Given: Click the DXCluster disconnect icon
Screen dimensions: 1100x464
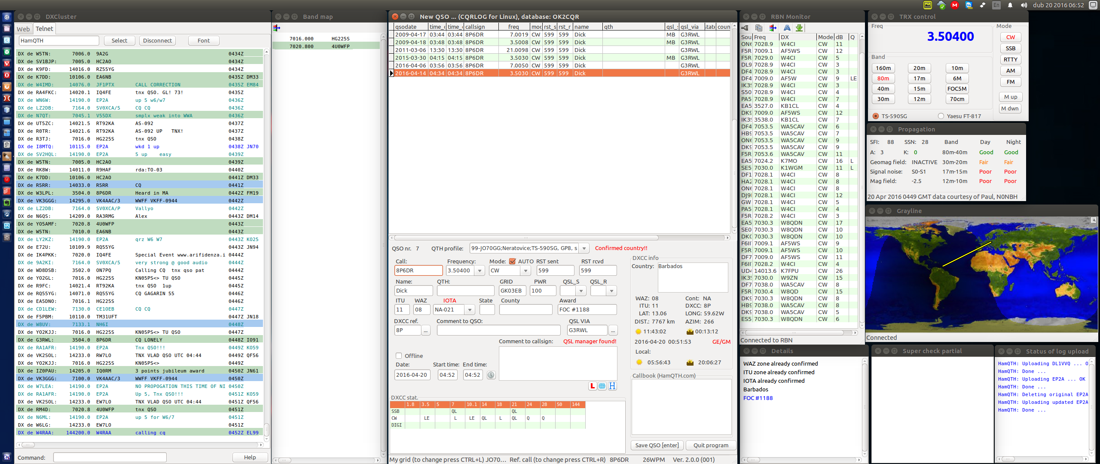Looking at the screenshot, I should point(157,40).
